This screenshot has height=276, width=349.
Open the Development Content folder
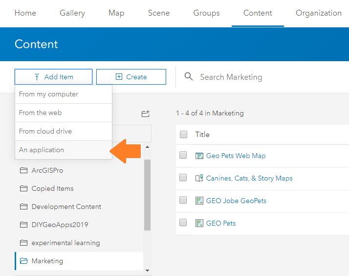[66, 207]
